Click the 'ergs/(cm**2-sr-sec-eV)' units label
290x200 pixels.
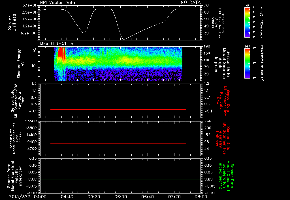[x=262, y=63]
